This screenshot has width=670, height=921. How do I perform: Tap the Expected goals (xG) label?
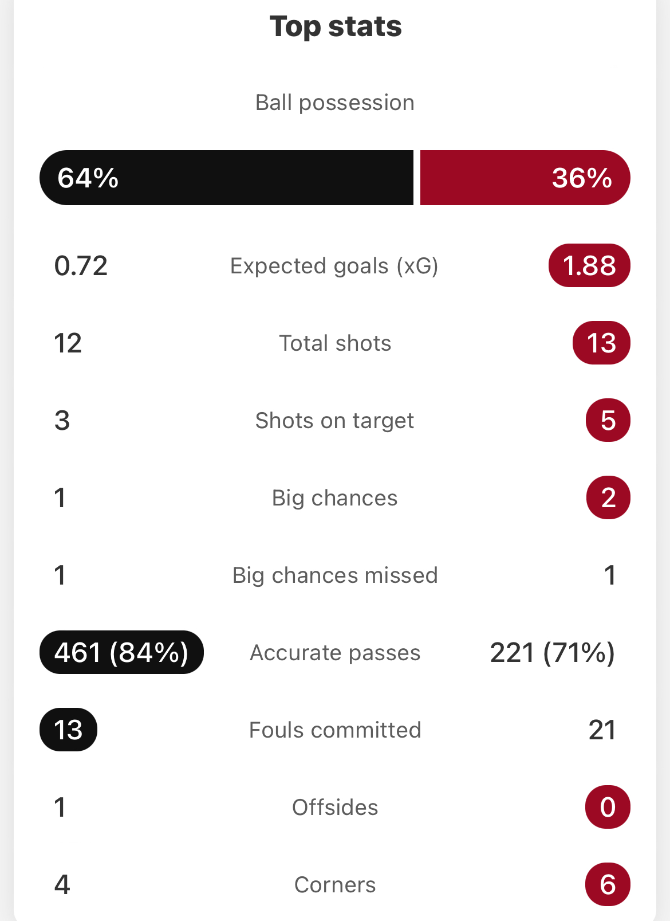pyautogui.click(x=334, y=266)
